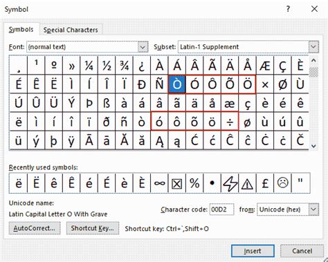Select the capital Ø slashed O

coord(282,84)
